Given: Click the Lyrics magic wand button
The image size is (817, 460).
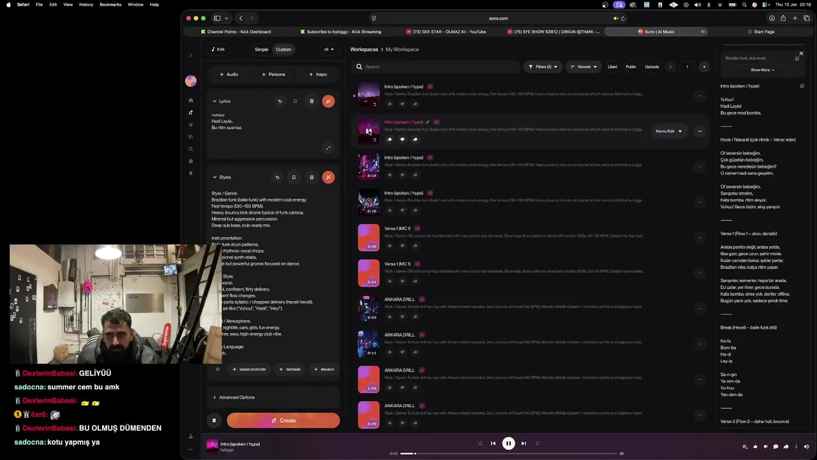Looking at the screenshot, I should [328, 101].
